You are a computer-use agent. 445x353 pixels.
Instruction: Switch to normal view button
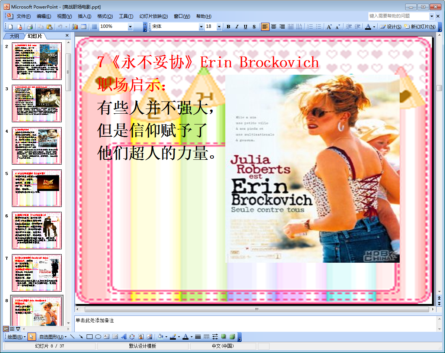6,328
